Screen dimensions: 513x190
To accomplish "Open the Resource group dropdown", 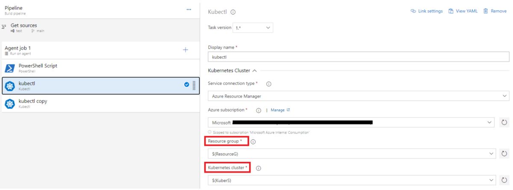I will point(352,153).
